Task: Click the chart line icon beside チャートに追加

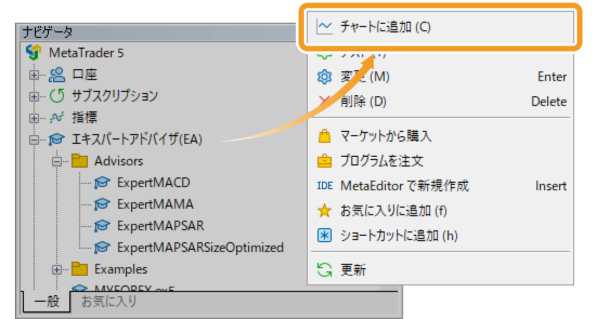Action: click(x=324, y=27)
